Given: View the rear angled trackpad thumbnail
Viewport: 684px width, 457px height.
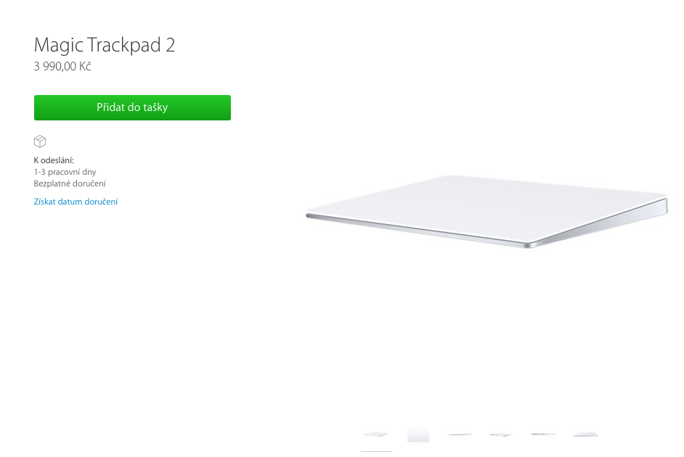Looking at the screenshot, I should [501, 435].
